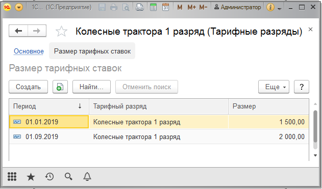Click the Создать button
This screenshot has width=322, height=189.
pyautogui.click(x=29, y=87)
